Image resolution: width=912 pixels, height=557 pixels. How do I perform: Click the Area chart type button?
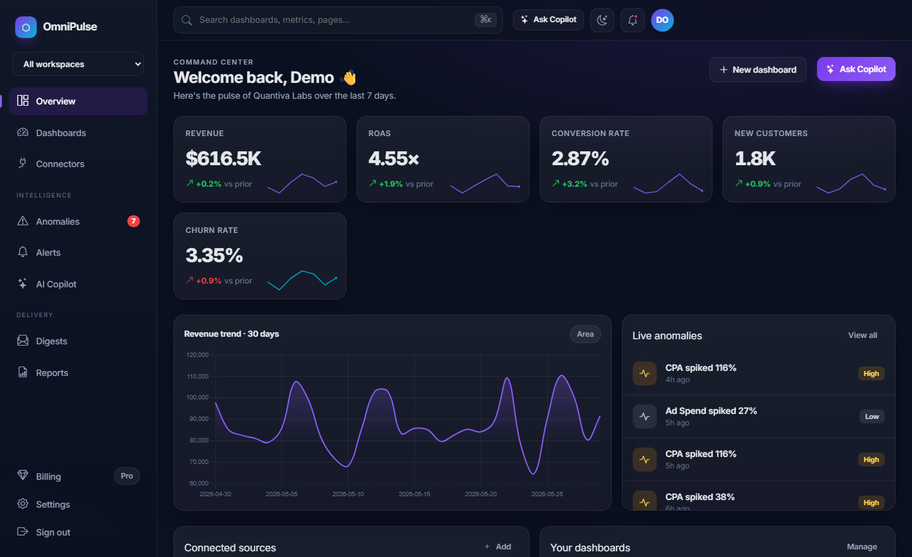click(x=585, y=334)
